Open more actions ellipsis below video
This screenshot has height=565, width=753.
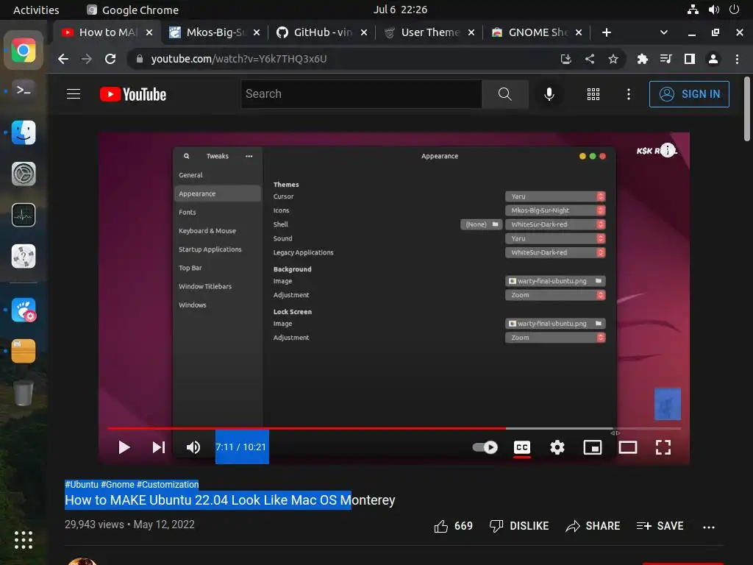pyautogui.click(x=708, y=527)
